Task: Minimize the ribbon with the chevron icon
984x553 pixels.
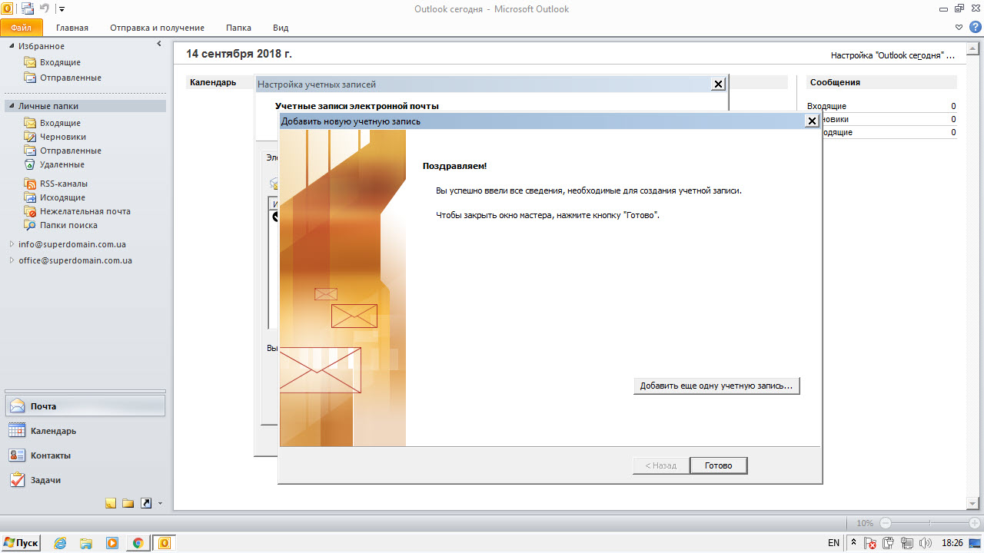Action: pyautogui.click(x=959, y=27)
